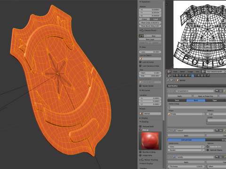
Task: Collapse the Shading panel
Action: pyautogui.click(x=140, y=122)
